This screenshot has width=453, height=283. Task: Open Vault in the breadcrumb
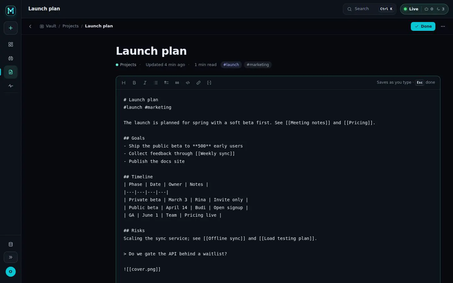[x=48, y=26]
